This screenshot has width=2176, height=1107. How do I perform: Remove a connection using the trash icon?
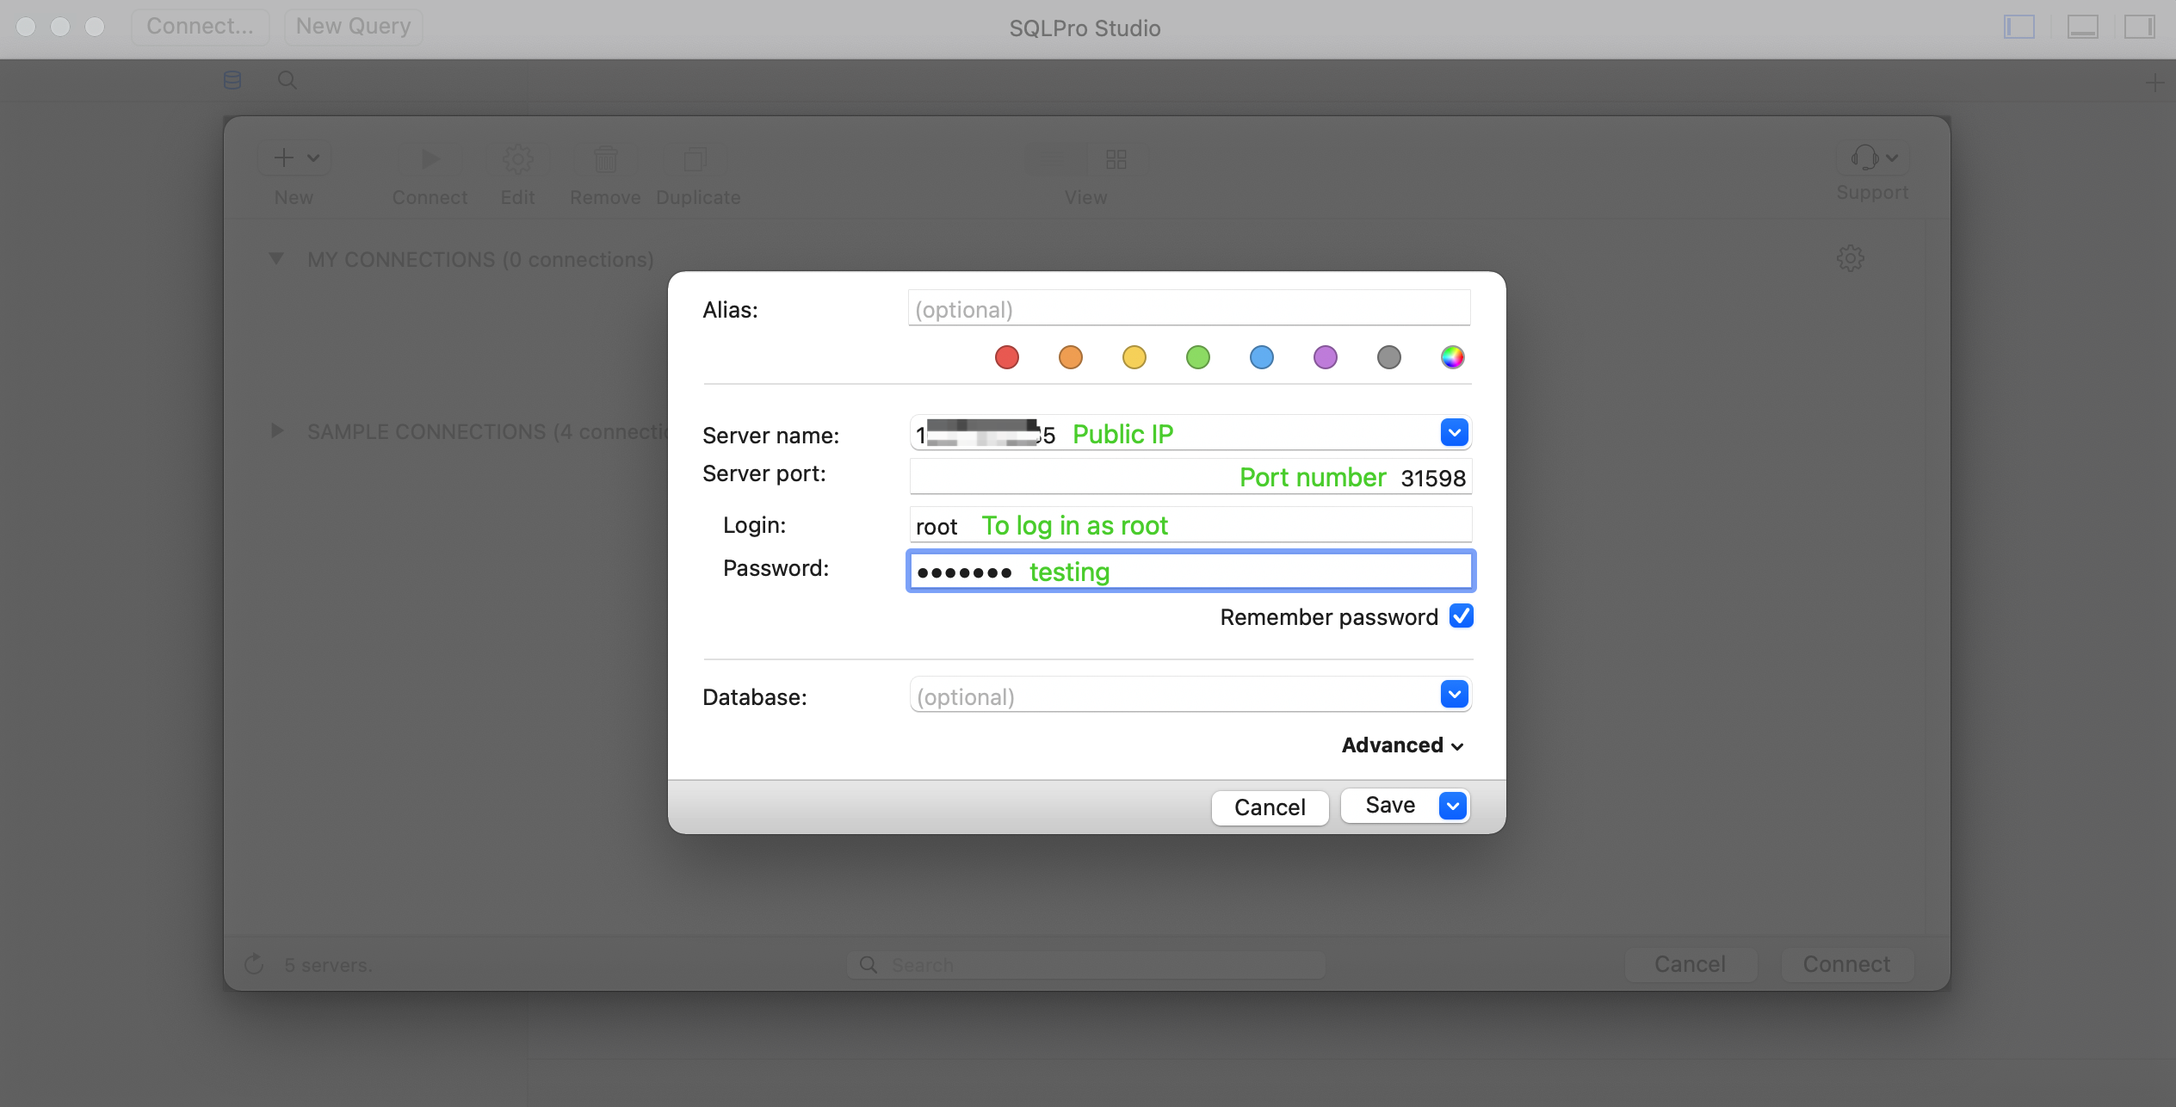[605, 158]
